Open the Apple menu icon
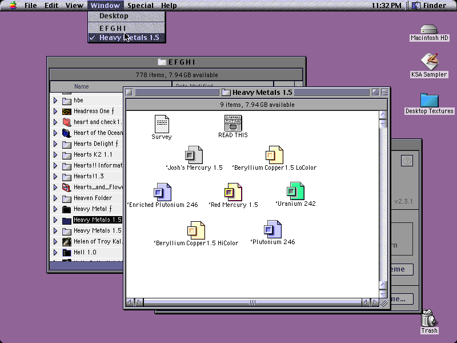This screenshot has height=343, width=457. pyautogui.click(x=13, y=5)
